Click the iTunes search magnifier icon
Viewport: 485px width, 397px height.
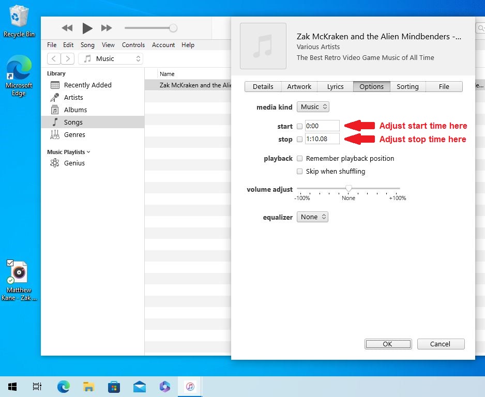[481, 28]
